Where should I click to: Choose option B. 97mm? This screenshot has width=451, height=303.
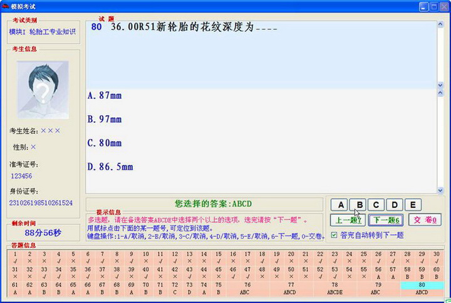(105, 119)
